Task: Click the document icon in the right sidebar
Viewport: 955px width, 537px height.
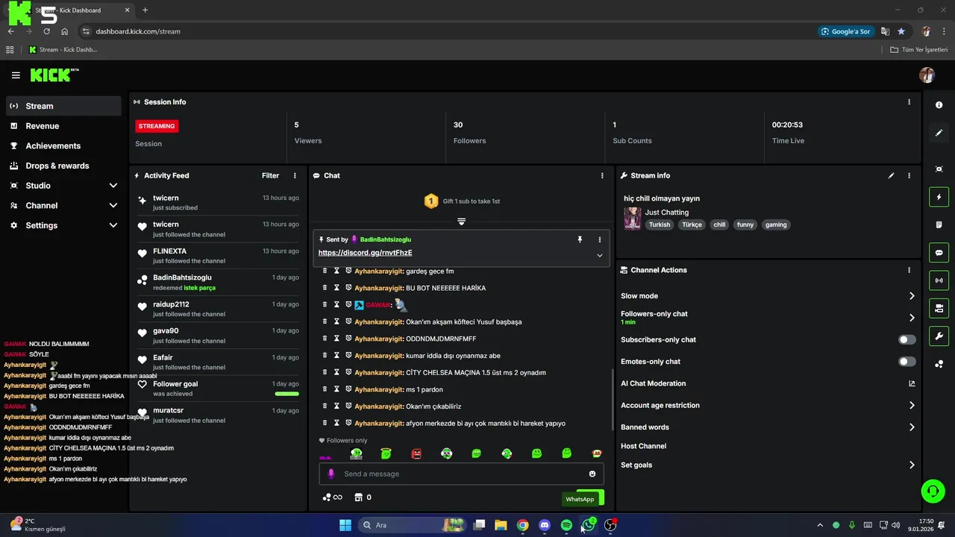Action: point(939,224)
